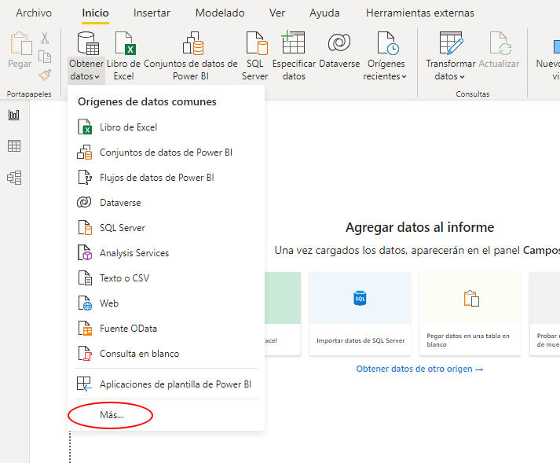The image size is (560, 463).
Task: Click the Copy icon in Portapapeles
Action: [45, 57]
